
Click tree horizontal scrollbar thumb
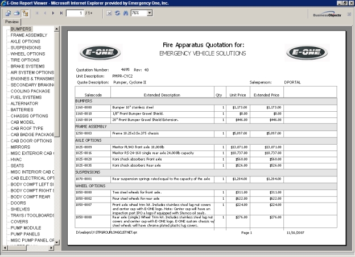tap(17, 248)
